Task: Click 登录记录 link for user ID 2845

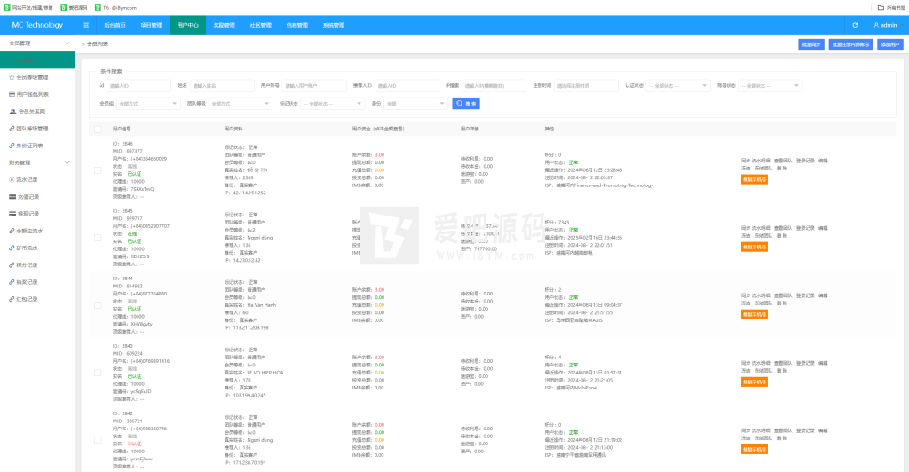Action: pos(805,228)
